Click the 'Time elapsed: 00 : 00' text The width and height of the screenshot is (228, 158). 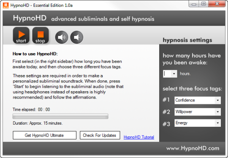pos(31,109)
